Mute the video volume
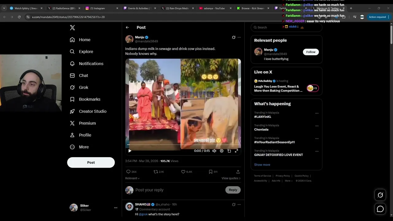The image size is (393, 221). [x=214, y=151]
